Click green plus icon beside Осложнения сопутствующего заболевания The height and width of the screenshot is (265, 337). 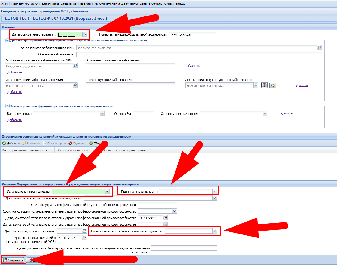[x=272, y=86]
